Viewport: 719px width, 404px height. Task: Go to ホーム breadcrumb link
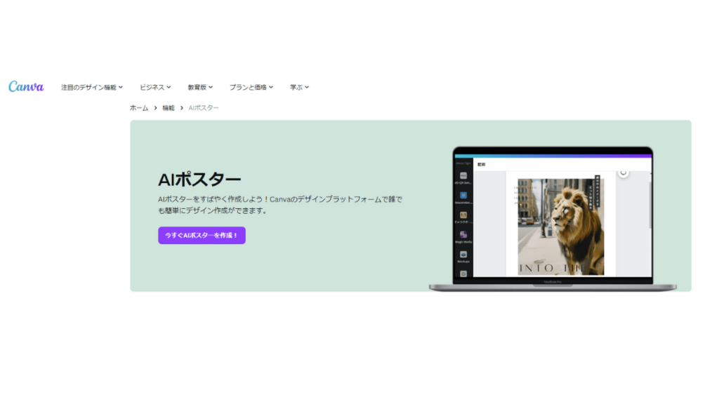pos(139,108)
